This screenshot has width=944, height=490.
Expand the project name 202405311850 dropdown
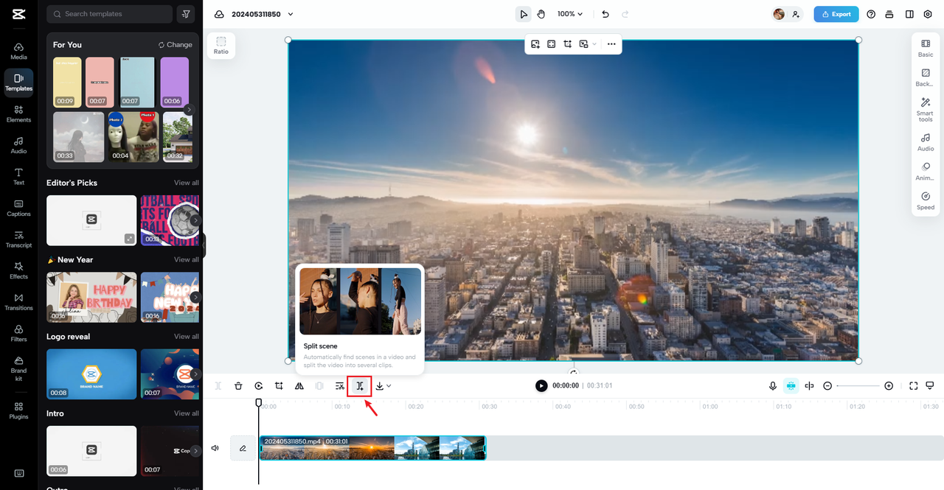(291, 14)
